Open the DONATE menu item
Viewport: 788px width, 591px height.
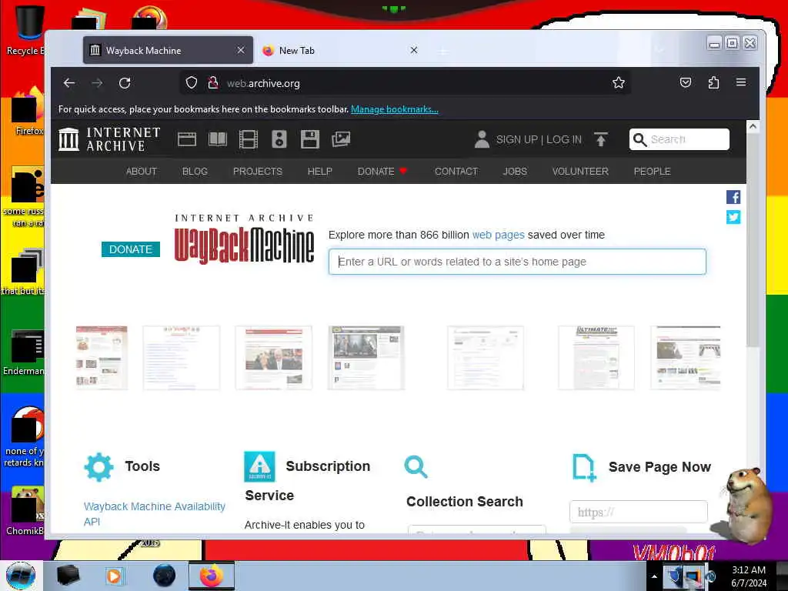(382, 172)
